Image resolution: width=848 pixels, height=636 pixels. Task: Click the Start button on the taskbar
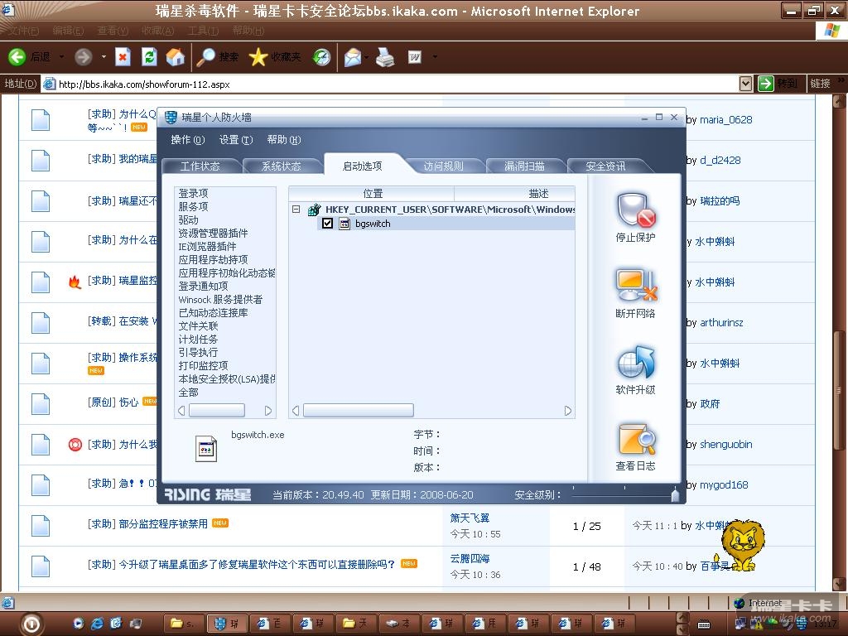[31, 624]
